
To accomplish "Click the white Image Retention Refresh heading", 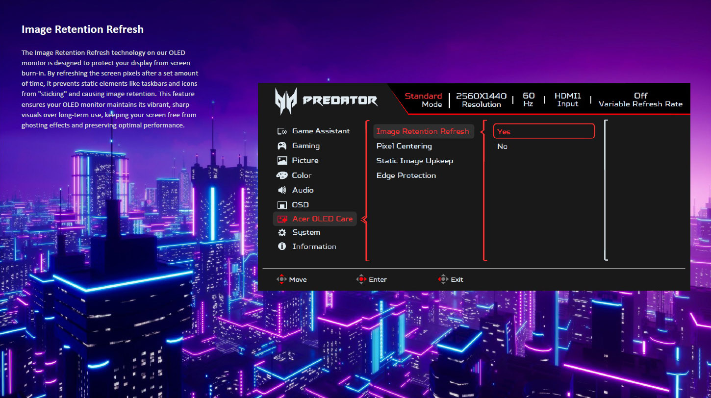I will [82, 29].
